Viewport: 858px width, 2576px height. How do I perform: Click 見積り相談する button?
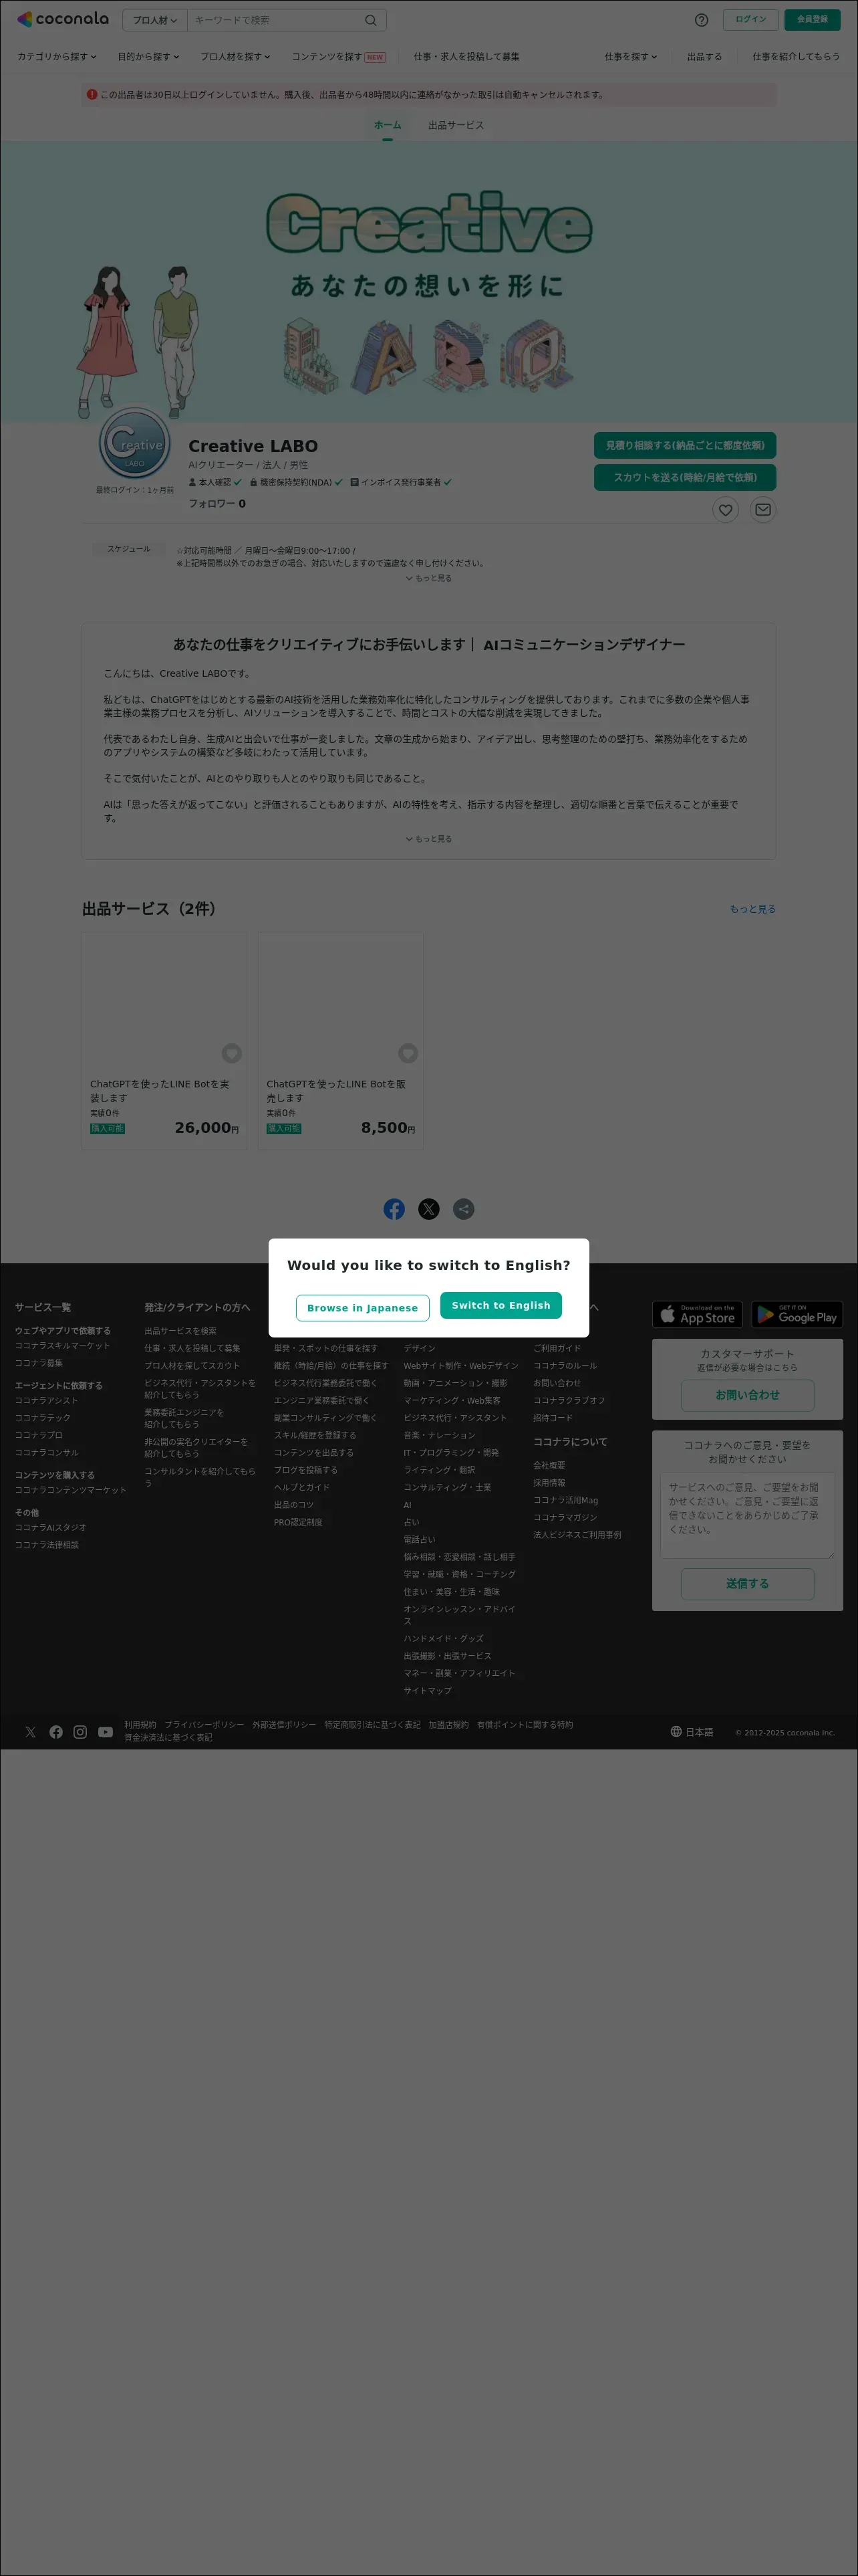pos(685,445)
